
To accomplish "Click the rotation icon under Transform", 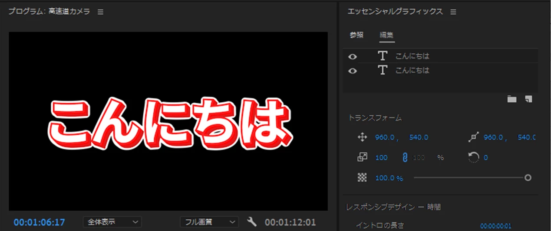I will tap(473, 157).
